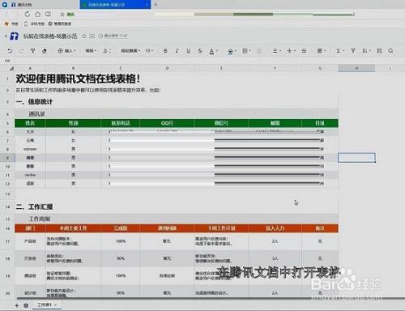Toggle the filter funnel on
405x311 pixels.
pyautogui.click(x=353, y=51)
